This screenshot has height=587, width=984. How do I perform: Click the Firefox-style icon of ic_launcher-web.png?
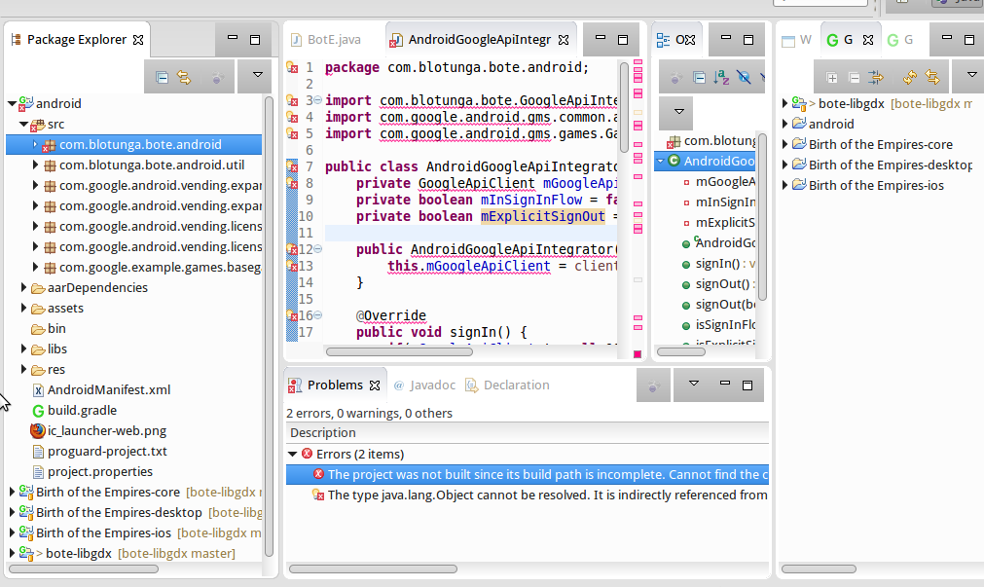pos(38,430)
